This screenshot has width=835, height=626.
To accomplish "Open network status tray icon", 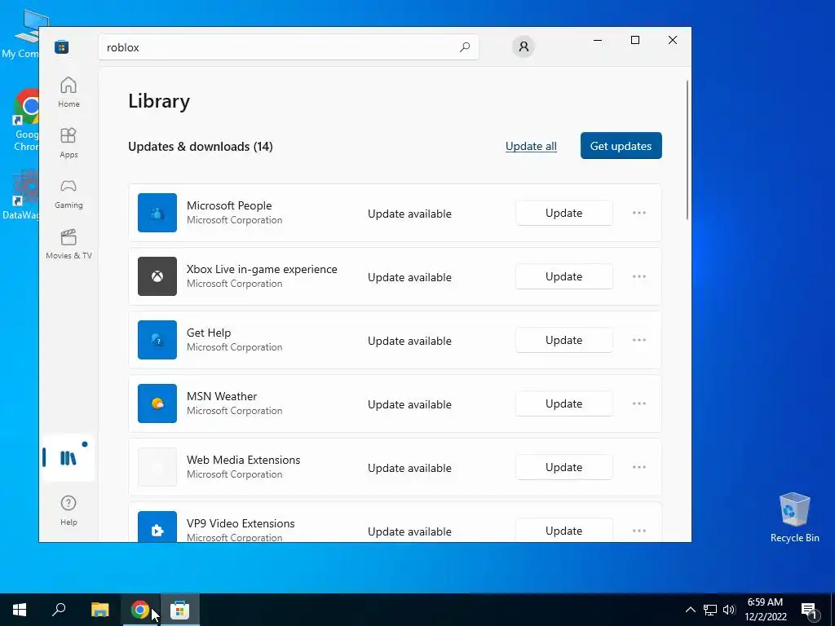I will pyautogui.click(x=710, y=610).
